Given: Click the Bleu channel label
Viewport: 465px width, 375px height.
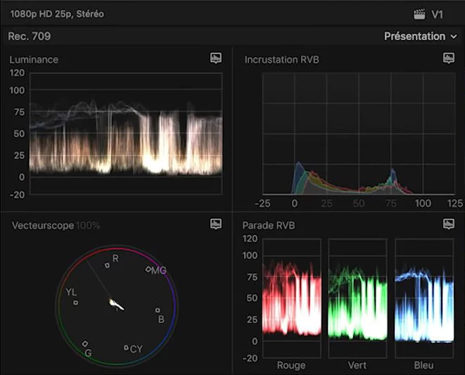Looking at the screenshot, I should 423,365.
